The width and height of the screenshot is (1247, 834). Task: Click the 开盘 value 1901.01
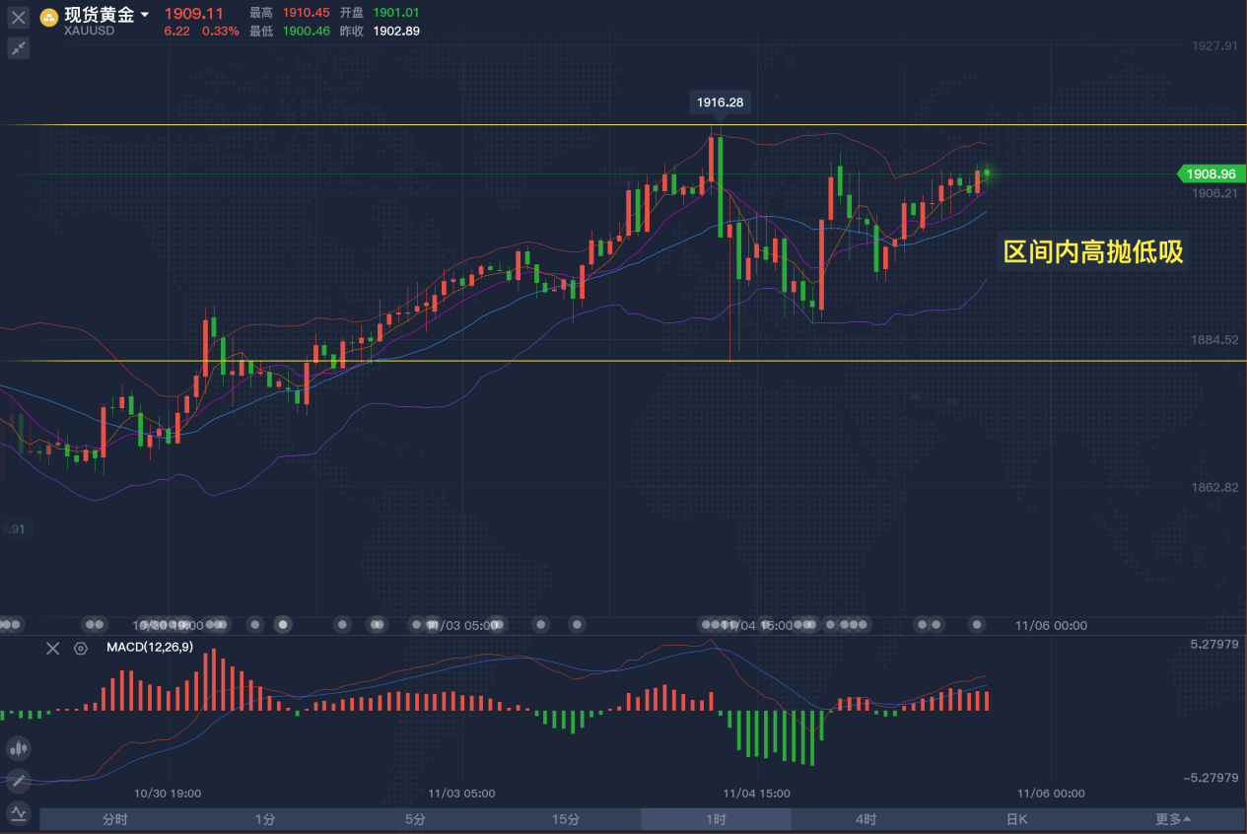click(396, 13)
